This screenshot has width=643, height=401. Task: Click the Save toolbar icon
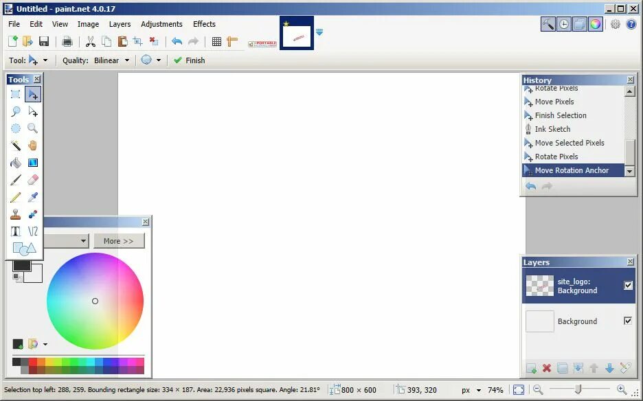tap(44, 41)
